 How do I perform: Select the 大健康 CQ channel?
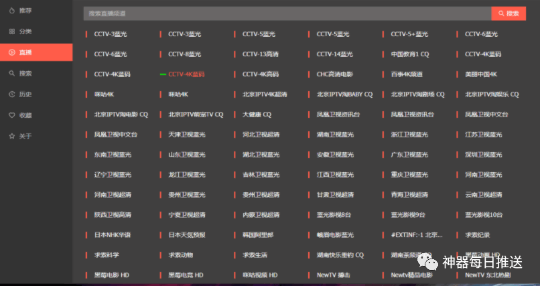pos(257,115)
